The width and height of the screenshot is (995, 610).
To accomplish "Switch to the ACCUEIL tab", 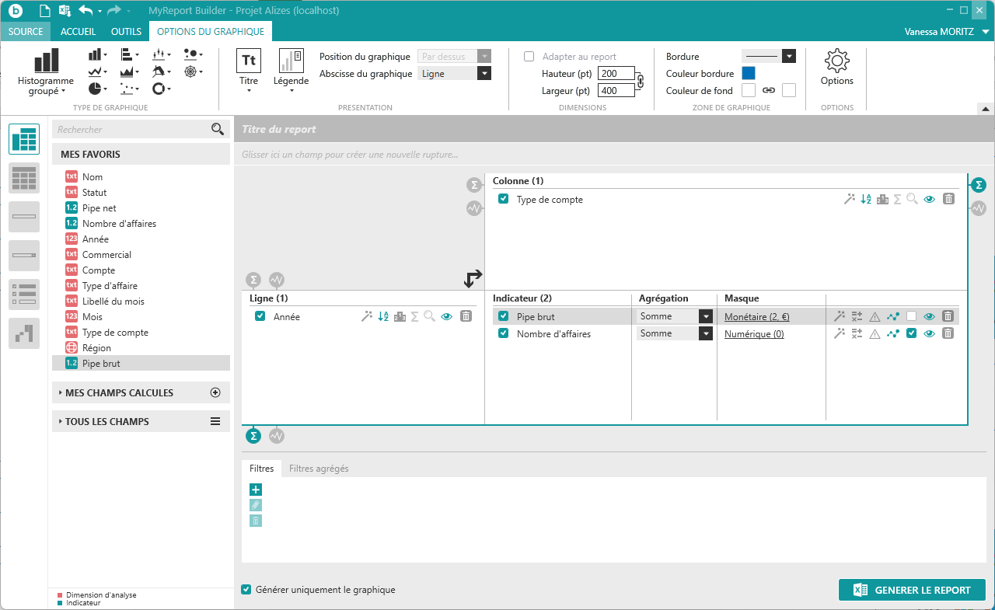I will pyautogui.click(x=78, y=32).
